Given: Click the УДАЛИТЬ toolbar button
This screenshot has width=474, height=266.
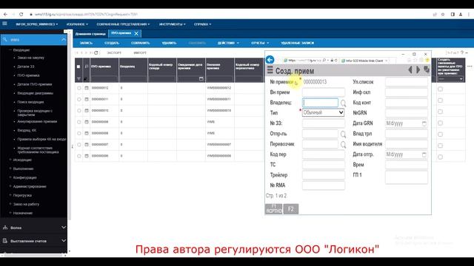Looking at the screenshot, I should pyautogui.click(x=169, y=43).
